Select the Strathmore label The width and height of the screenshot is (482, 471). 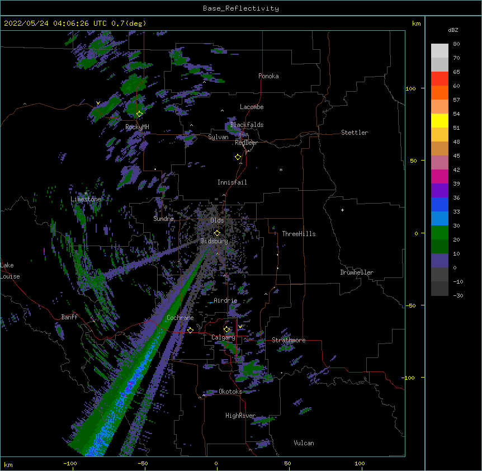click(289, 340)
